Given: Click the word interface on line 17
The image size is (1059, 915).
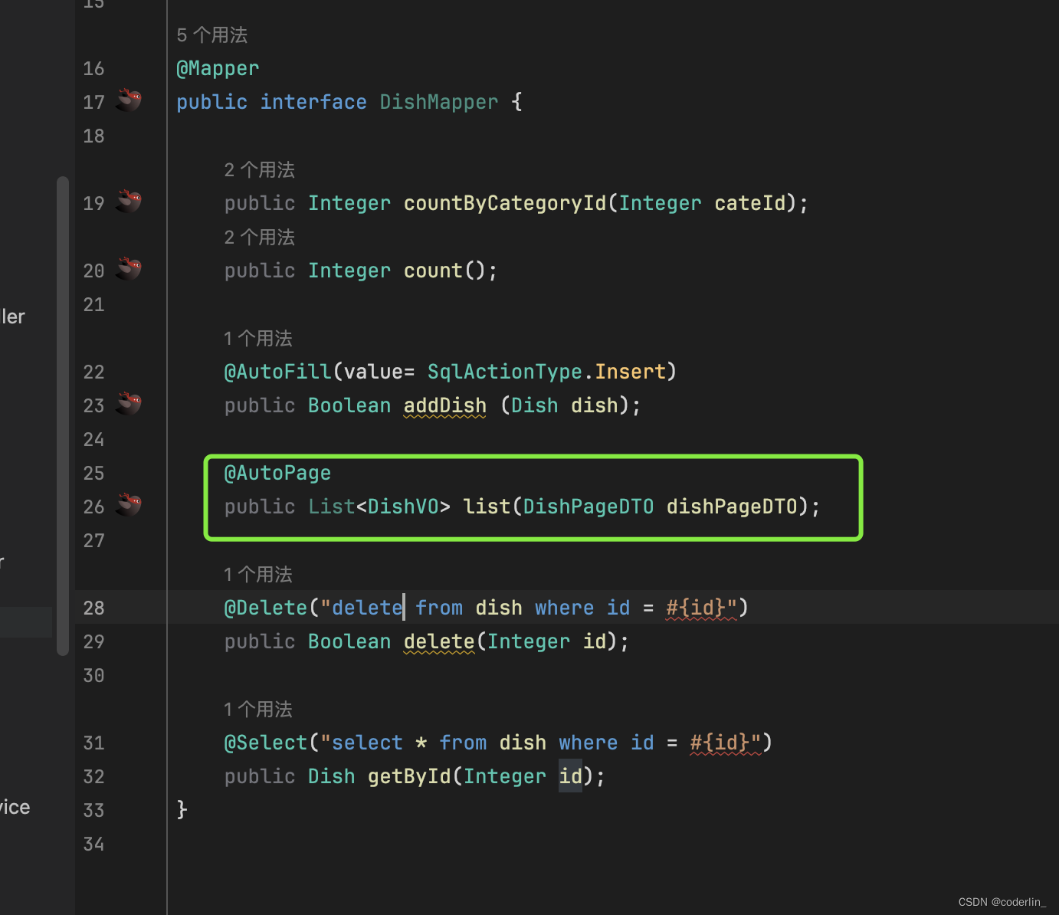Looking at the screenshot, I should [x=313, y=102].
